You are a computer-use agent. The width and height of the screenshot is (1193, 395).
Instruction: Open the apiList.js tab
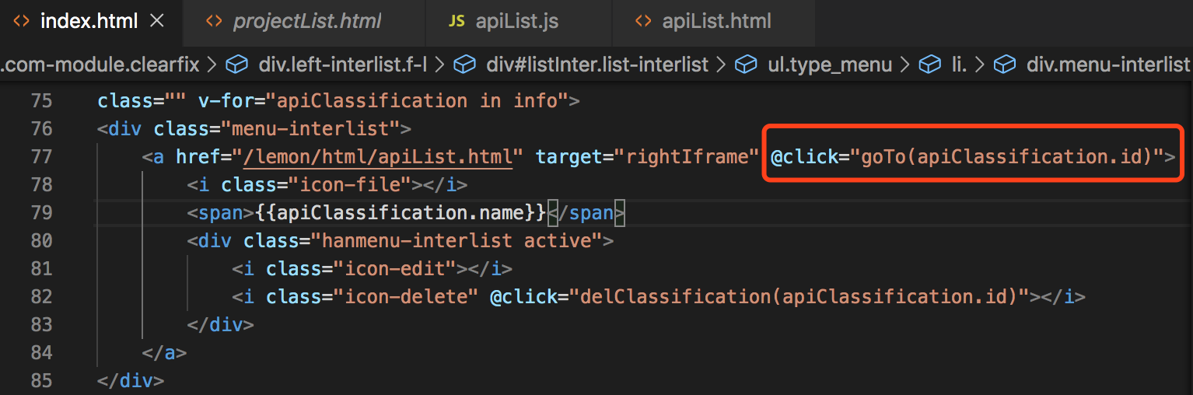[519, 21]
